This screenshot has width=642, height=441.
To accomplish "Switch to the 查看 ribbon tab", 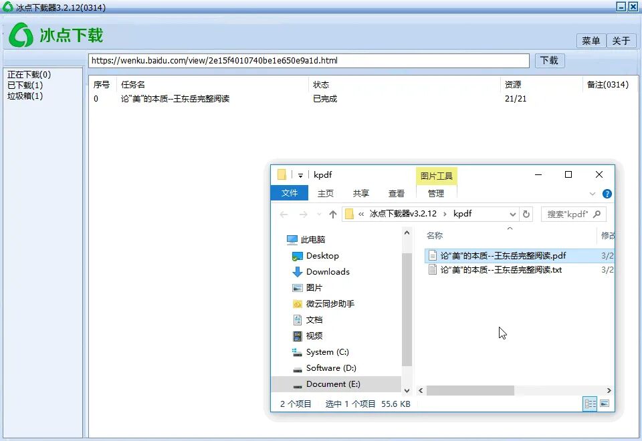I will 397,193.
